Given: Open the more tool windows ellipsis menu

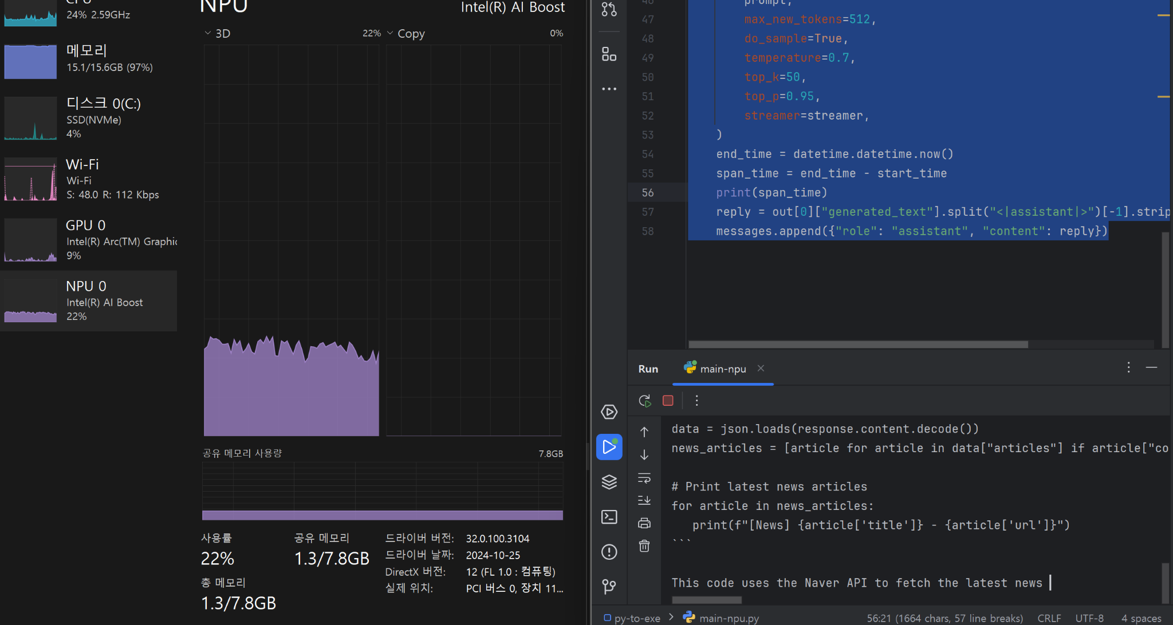Looking at the screenshot, I should click(609, 89).
